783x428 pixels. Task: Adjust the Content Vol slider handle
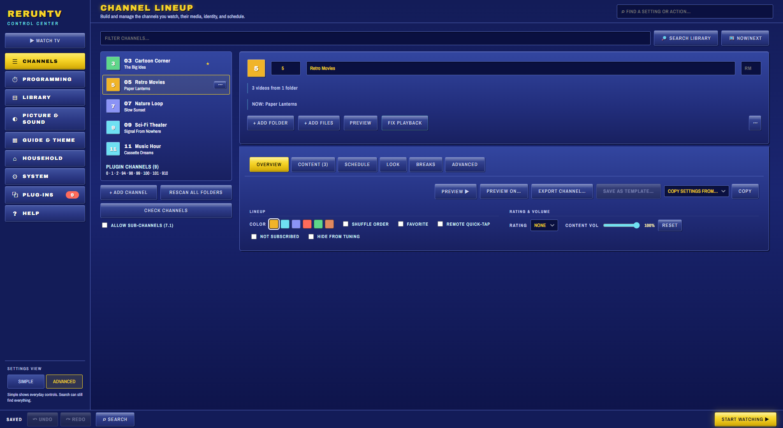(x=637, y=225)
